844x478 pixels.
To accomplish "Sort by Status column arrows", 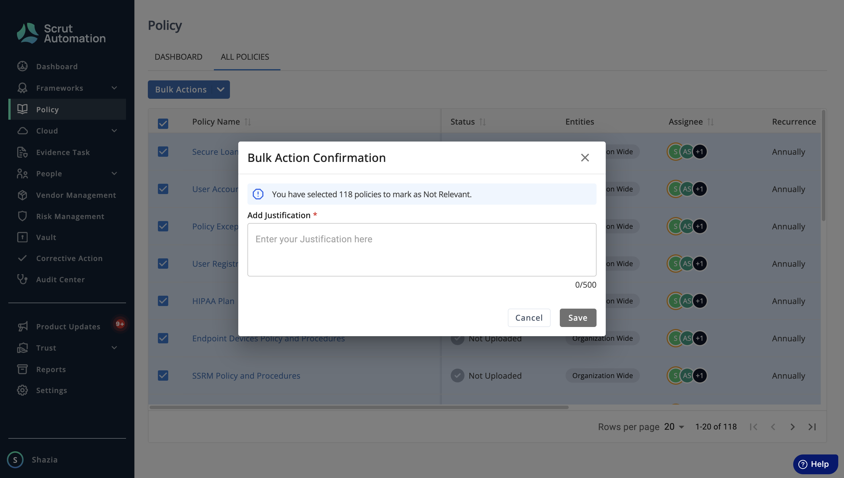I will pyautogui.click(x=482, y=122).
